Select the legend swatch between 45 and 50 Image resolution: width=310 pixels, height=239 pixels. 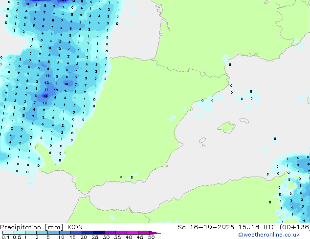144,233
